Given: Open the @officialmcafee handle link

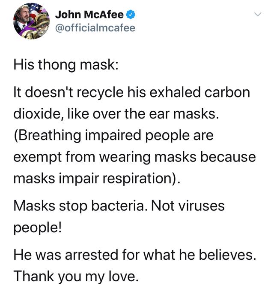Looking at the screenshot, I should point(95,28).
